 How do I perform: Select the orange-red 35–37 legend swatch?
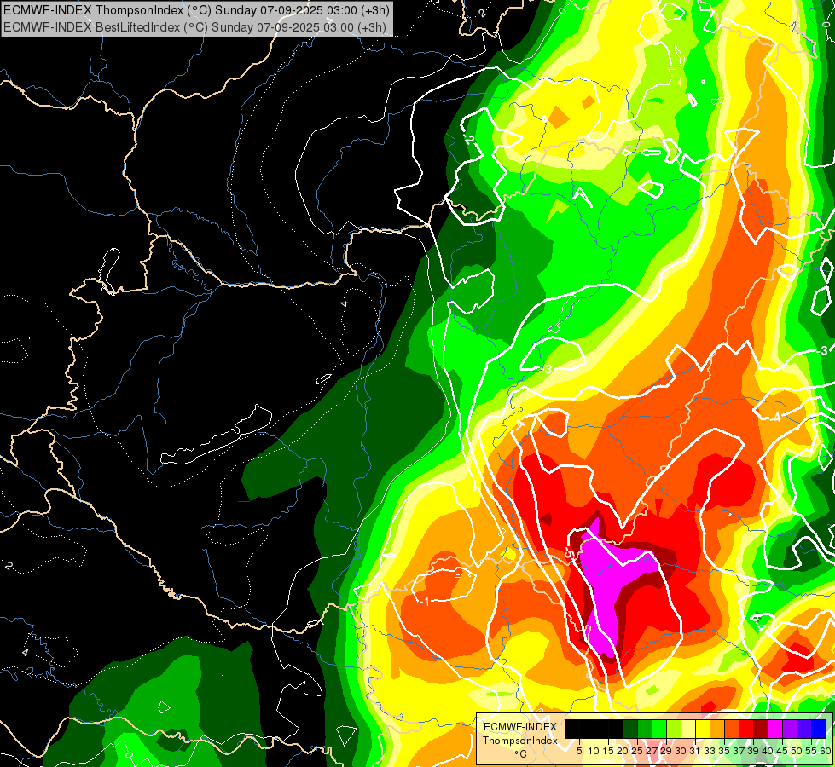(732, 729)
